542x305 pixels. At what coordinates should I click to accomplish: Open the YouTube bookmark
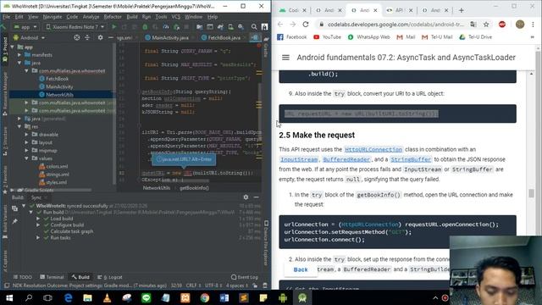(x=327, y=37)
